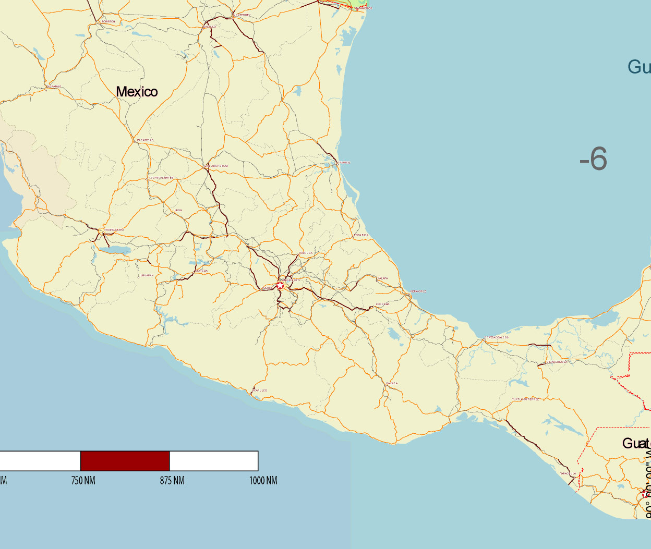Click the 'TORREON' city label
The height and width of the screenshot is (549, 651).
(x=108, y=21)
